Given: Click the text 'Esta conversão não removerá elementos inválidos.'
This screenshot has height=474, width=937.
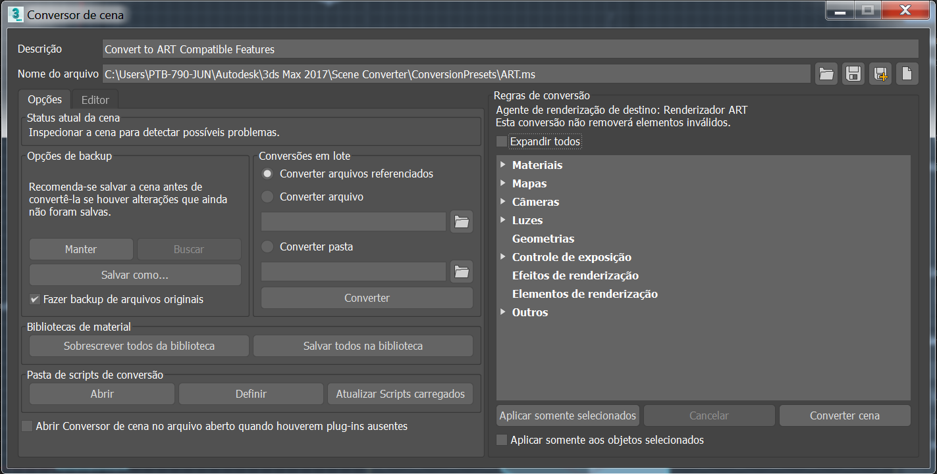Looking at the screenshot, I should [613, 122].
